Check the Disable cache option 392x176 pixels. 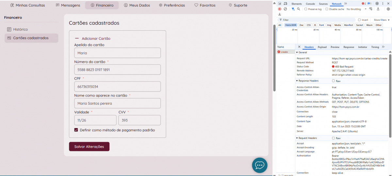(327, 9)
